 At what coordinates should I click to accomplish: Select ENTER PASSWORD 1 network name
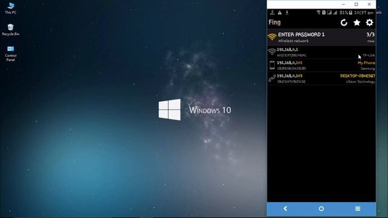[x=301, y=35]
